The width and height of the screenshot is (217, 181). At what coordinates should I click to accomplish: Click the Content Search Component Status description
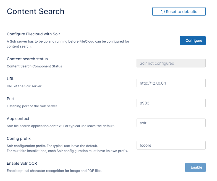(34, 66)
